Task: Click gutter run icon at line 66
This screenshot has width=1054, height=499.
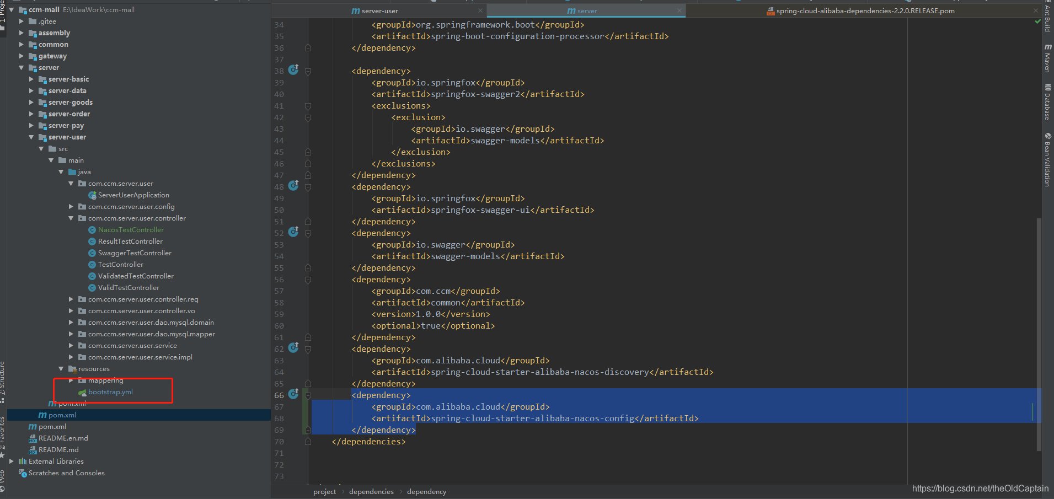Action: (x=293, y=394)
